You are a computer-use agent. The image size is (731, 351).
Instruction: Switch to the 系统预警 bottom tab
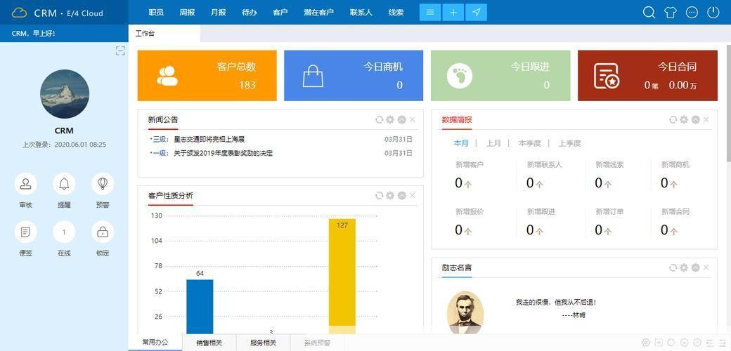(317, 343)
